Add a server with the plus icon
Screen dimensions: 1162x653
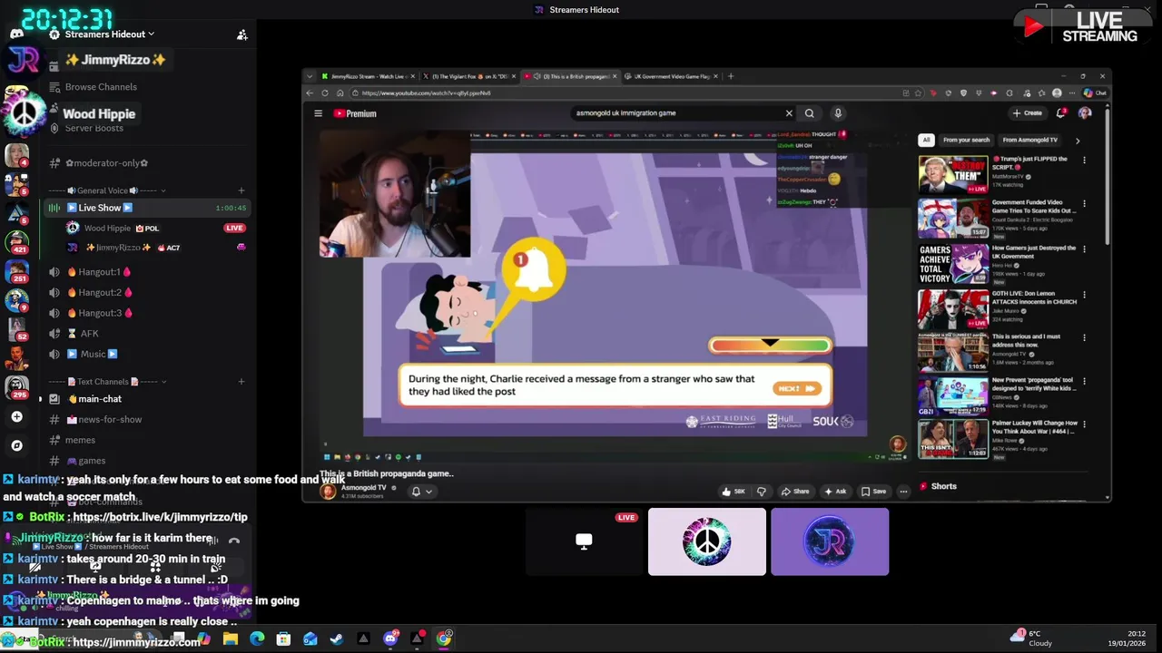click(x=16, y=417)
